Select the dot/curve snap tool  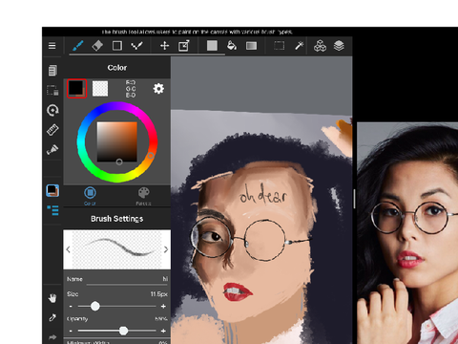(136, 46)
